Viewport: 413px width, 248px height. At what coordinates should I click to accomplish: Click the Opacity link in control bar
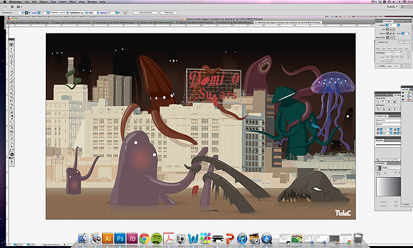pyautogui.click(x=103, y=13)
